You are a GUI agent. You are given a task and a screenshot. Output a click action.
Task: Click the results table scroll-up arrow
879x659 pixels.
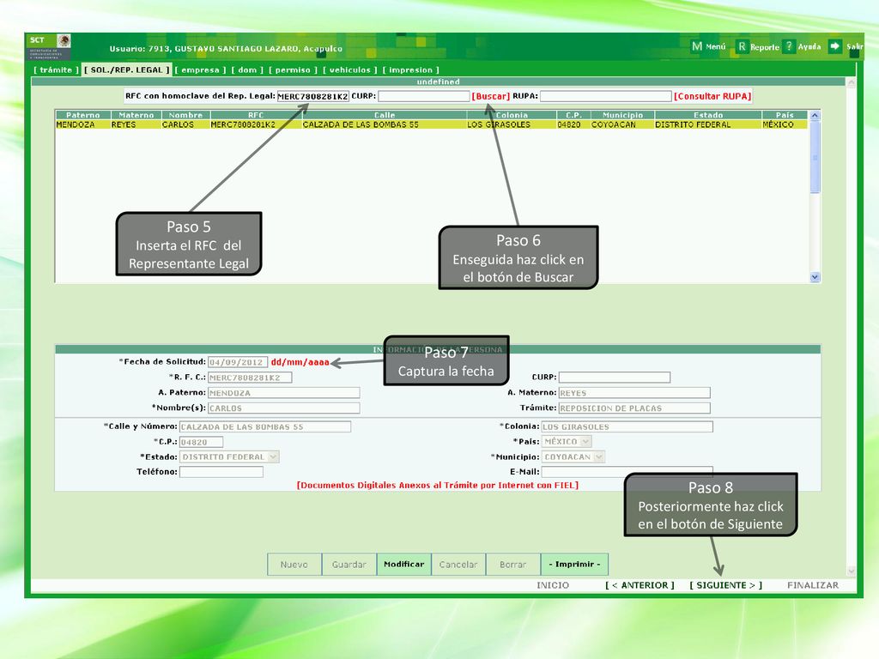coord(815,116)
